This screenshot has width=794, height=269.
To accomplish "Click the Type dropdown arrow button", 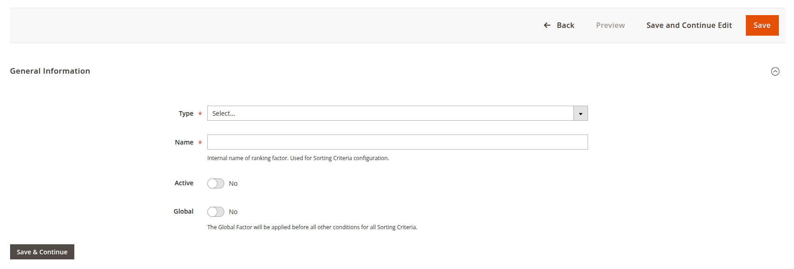I will coord(580,113).
